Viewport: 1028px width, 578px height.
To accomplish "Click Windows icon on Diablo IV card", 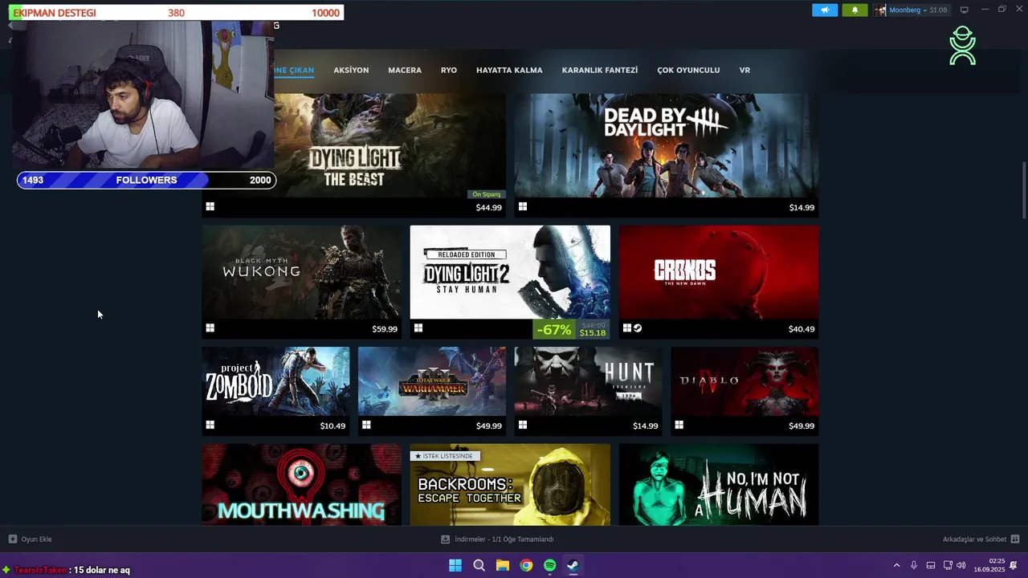I will pyautogui.click(x=679, y=425).
